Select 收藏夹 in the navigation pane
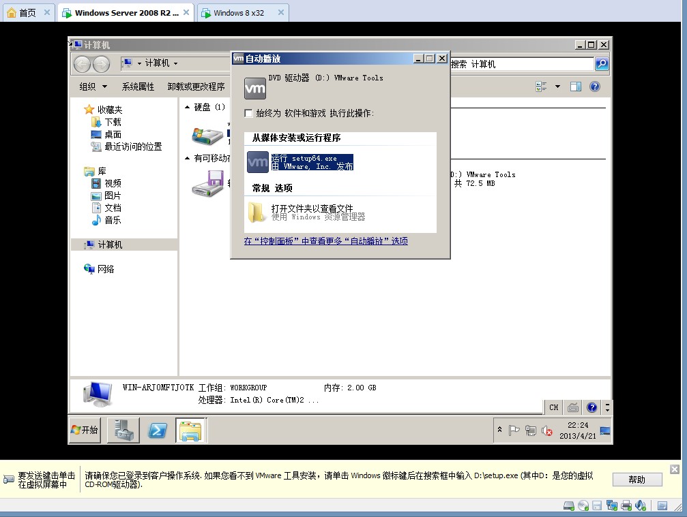This screenshot has height=517, width=687. tap(104, 110)
